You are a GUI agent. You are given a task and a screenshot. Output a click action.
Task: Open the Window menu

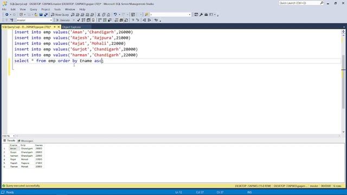(x=70, y=9)
